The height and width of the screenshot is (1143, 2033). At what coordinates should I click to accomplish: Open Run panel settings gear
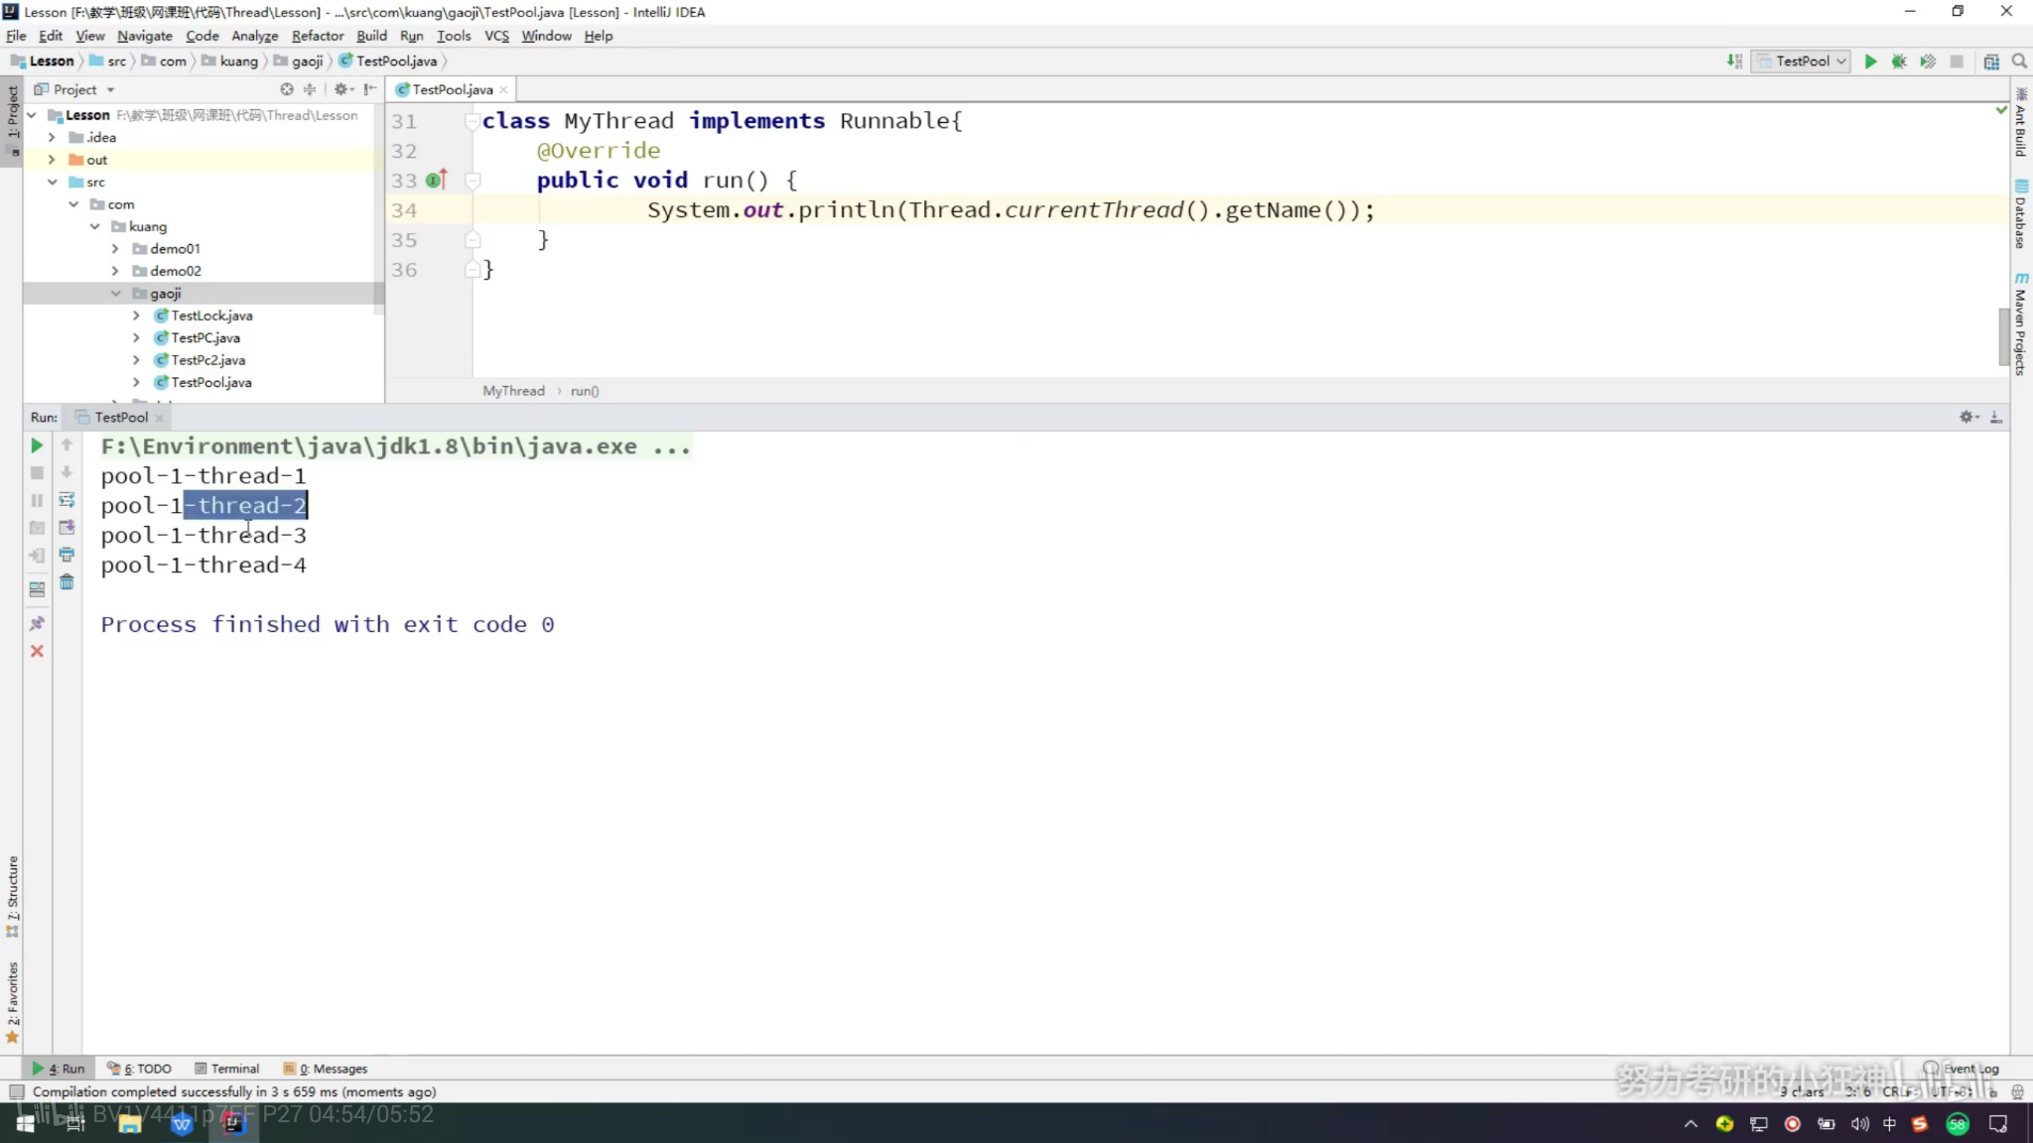pyautogui.click(x=1968, y=418)
